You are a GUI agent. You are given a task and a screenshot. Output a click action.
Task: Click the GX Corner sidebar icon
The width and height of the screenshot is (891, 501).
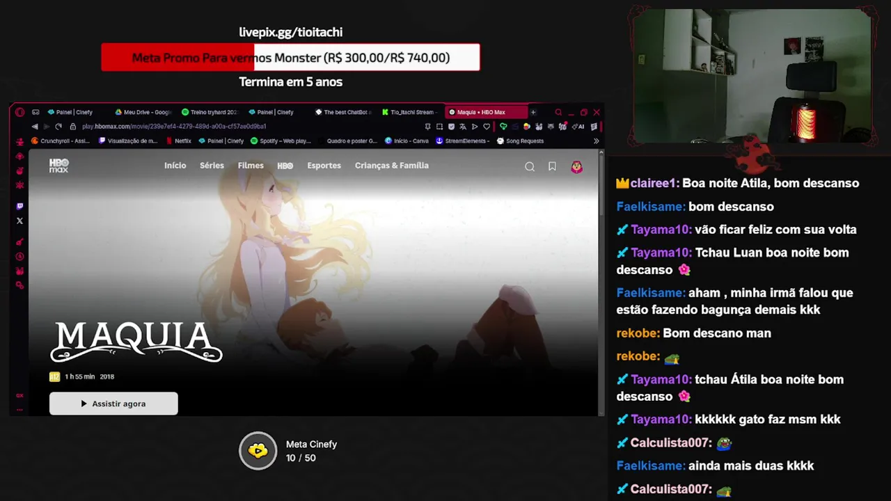click(19, 395)
